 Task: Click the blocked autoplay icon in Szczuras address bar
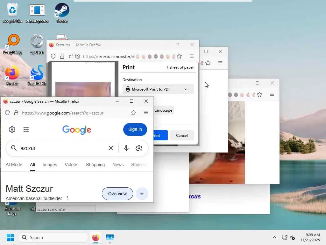(x=78, y=56)
